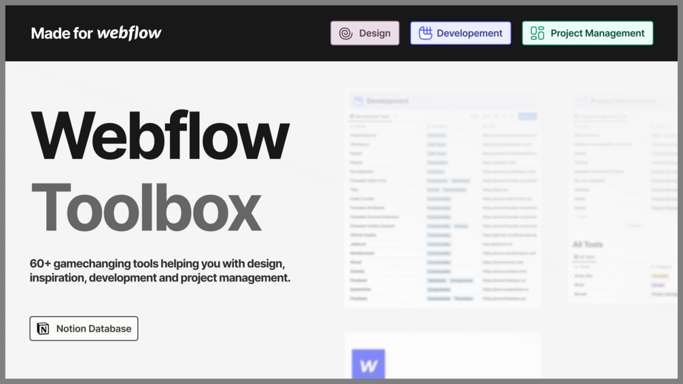Click the Notion logo icon
This screenshot has height=384, width=683.
click(43, 329)
